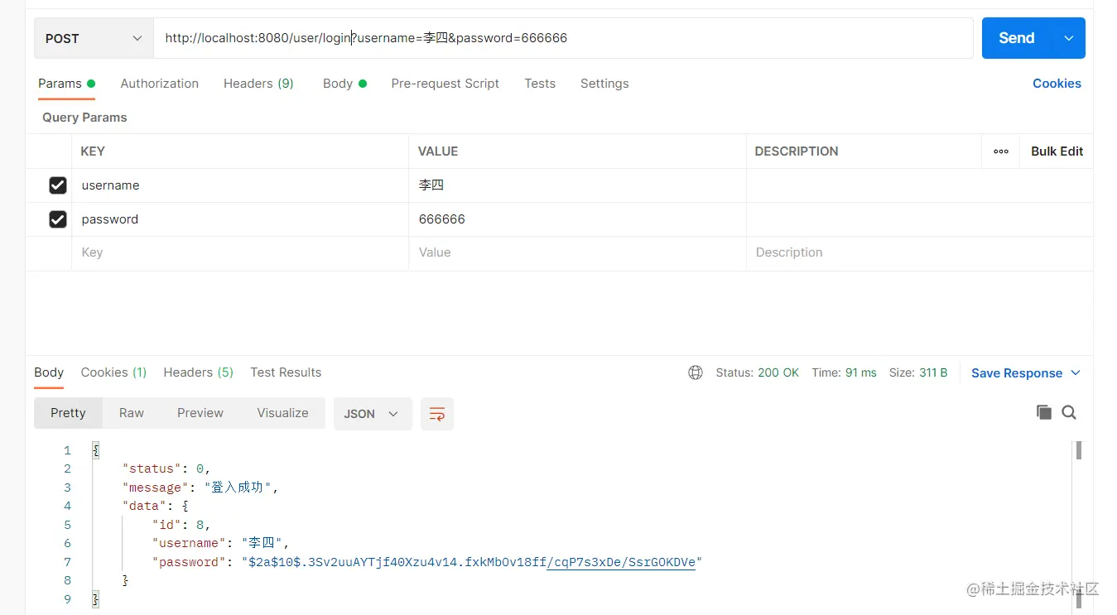The width and height of the screenshot is (1117, 615).
Task: Click the empty Key input cell
Action: pyautogui.click(x=240, y=252)
